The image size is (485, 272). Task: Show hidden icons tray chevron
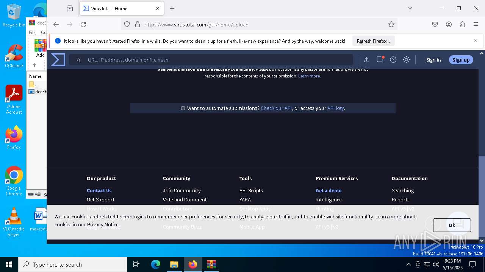[x=408, y=264]
